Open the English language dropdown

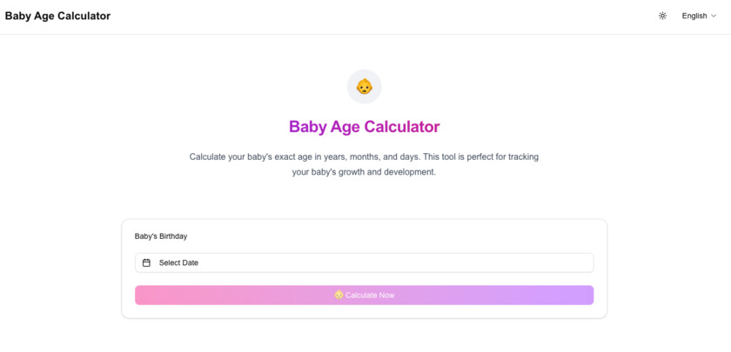(699, 16)
